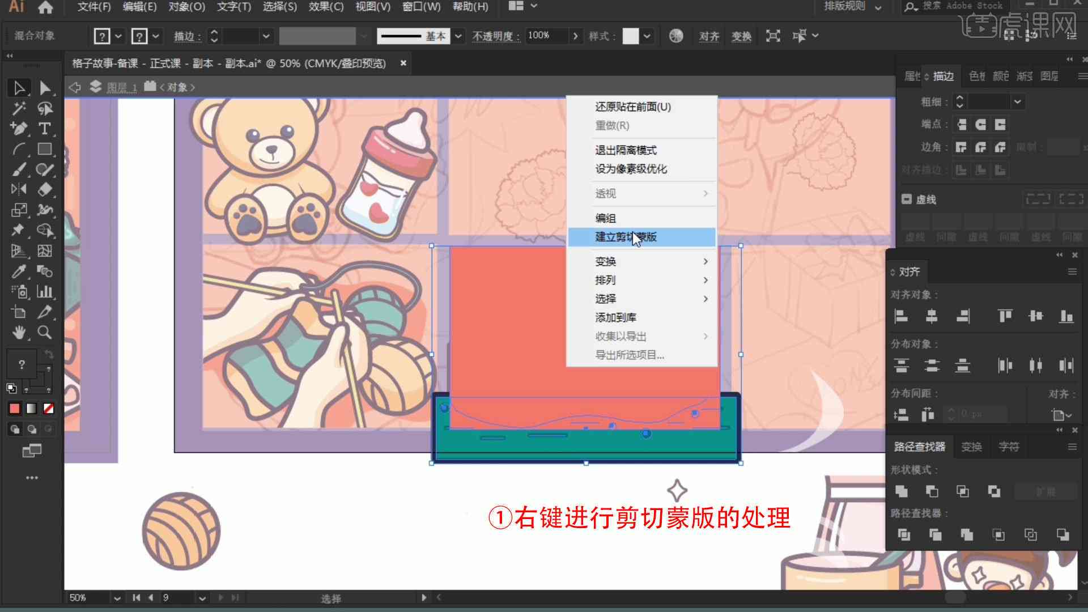Click vertical align top icon
Image resolution: width=1088 pixels, height=612 pixels.
pos(1005,316)
